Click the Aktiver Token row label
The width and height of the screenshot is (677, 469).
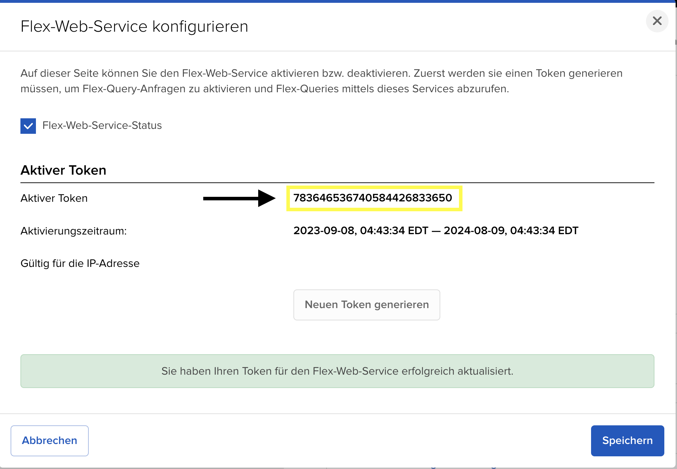54,198
